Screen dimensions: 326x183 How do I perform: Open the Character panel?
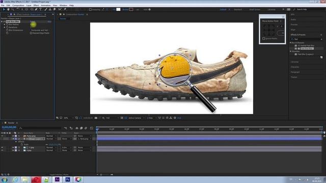tap(295, 67)
